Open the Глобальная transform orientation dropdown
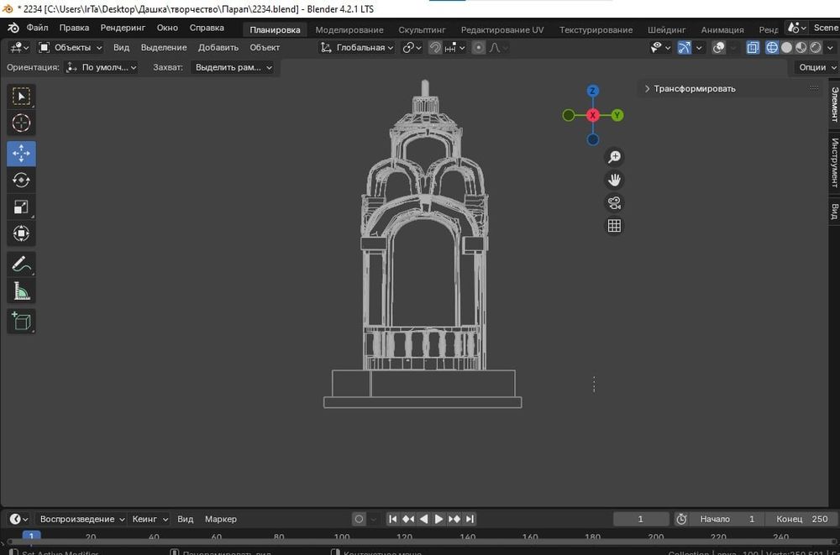Image resolution: width=840 pixels, height=555 pixels. coord(357,48)
